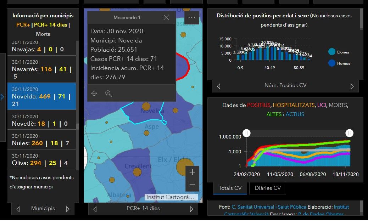Click the pan icon in the popup
Viewport: 368px width, 221px height.
click(94, 93)
